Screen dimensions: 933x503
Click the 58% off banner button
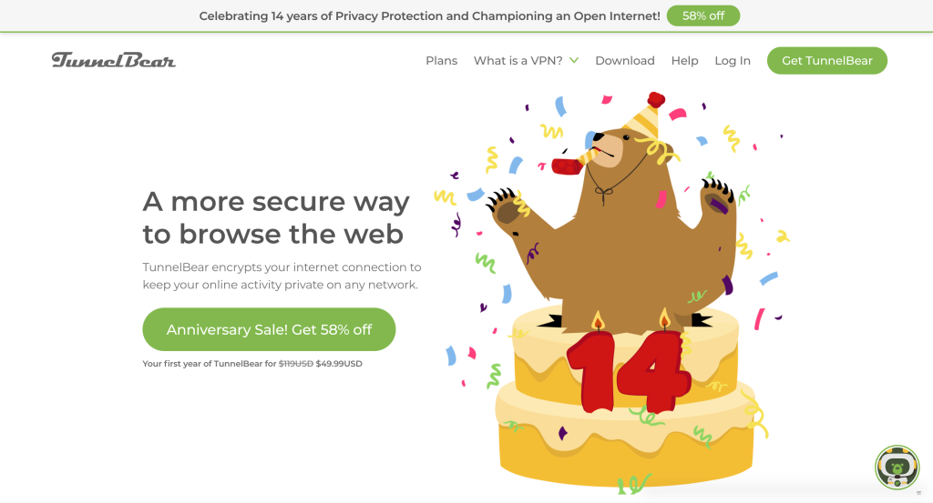pyautogui.click(x=703, y=15)
